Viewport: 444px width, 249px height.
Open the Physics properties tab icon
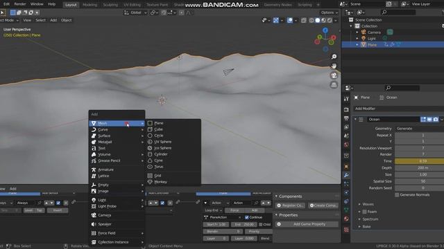[x=346, y=193]
